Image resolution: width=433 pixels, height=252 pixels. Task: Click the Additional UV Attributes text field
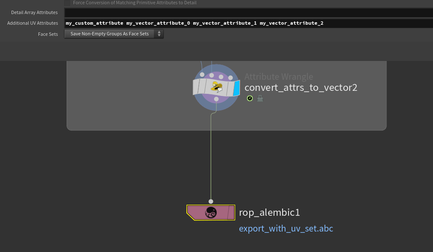pyautogui.click(x=248, y=23)
